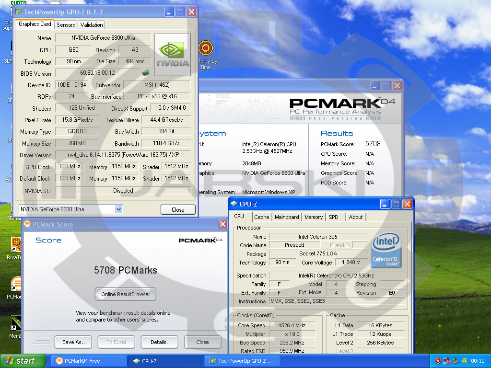This screenshot has width=491, height=368.
Task: Open the Windows Start menu
Action: click(x=23, y=361)
